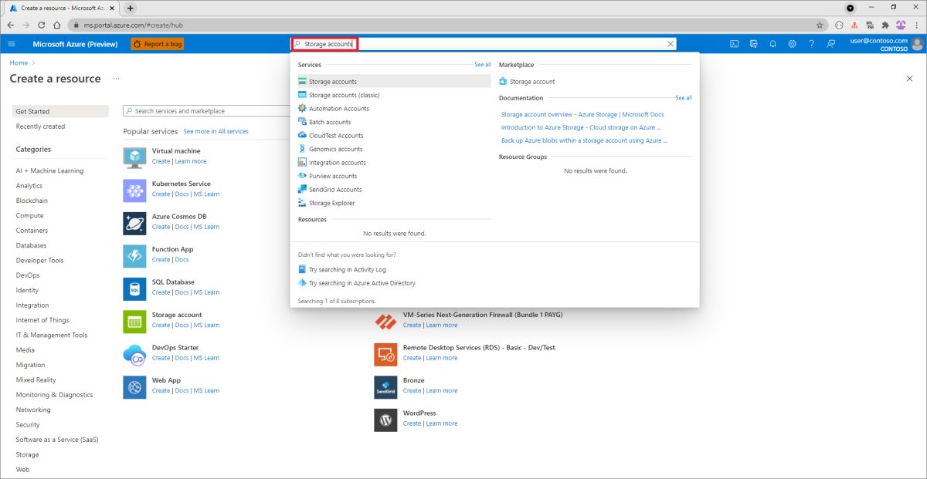The width and height of the screenshot is (927, 479).
Task: Click the Azure Cosmos DB icon
Action: (x=134, y=223)
